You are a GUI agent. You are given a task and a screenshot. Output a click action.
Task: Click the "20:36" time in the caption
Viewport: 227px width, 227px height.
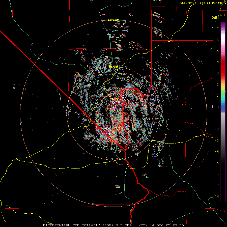point(178,225)
